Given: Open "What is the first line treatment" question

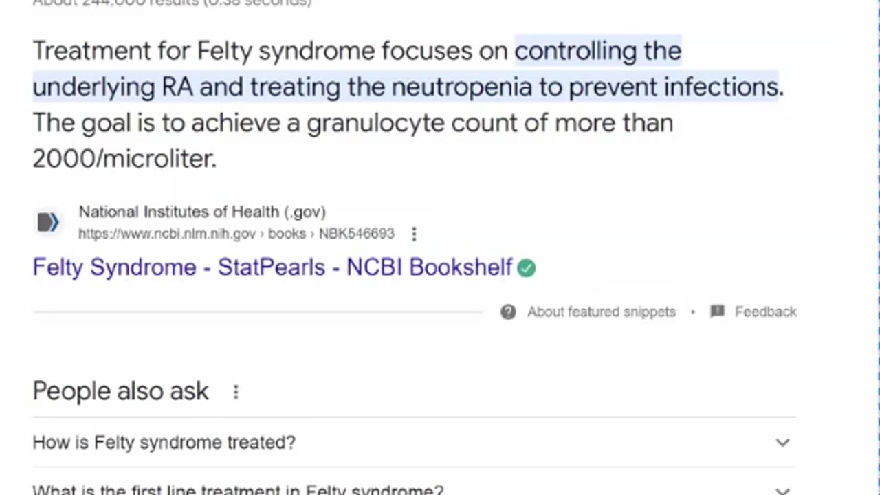Looking at the screenshot, I should [x=238, y=490].
